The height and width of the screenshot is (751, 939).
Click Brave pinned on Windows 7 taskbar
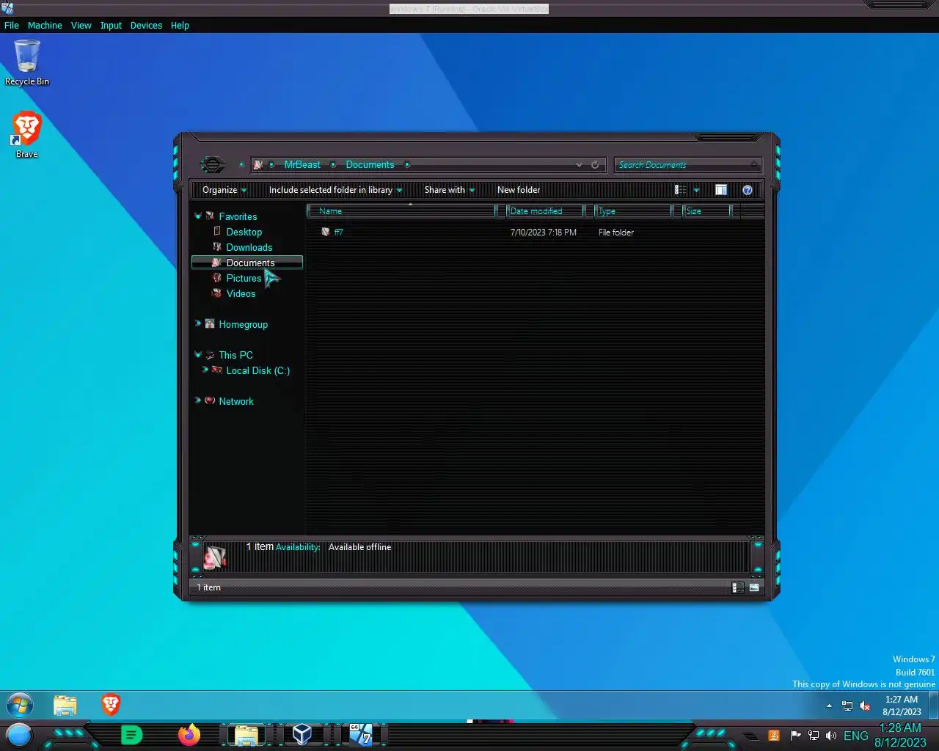coord(111,705)
